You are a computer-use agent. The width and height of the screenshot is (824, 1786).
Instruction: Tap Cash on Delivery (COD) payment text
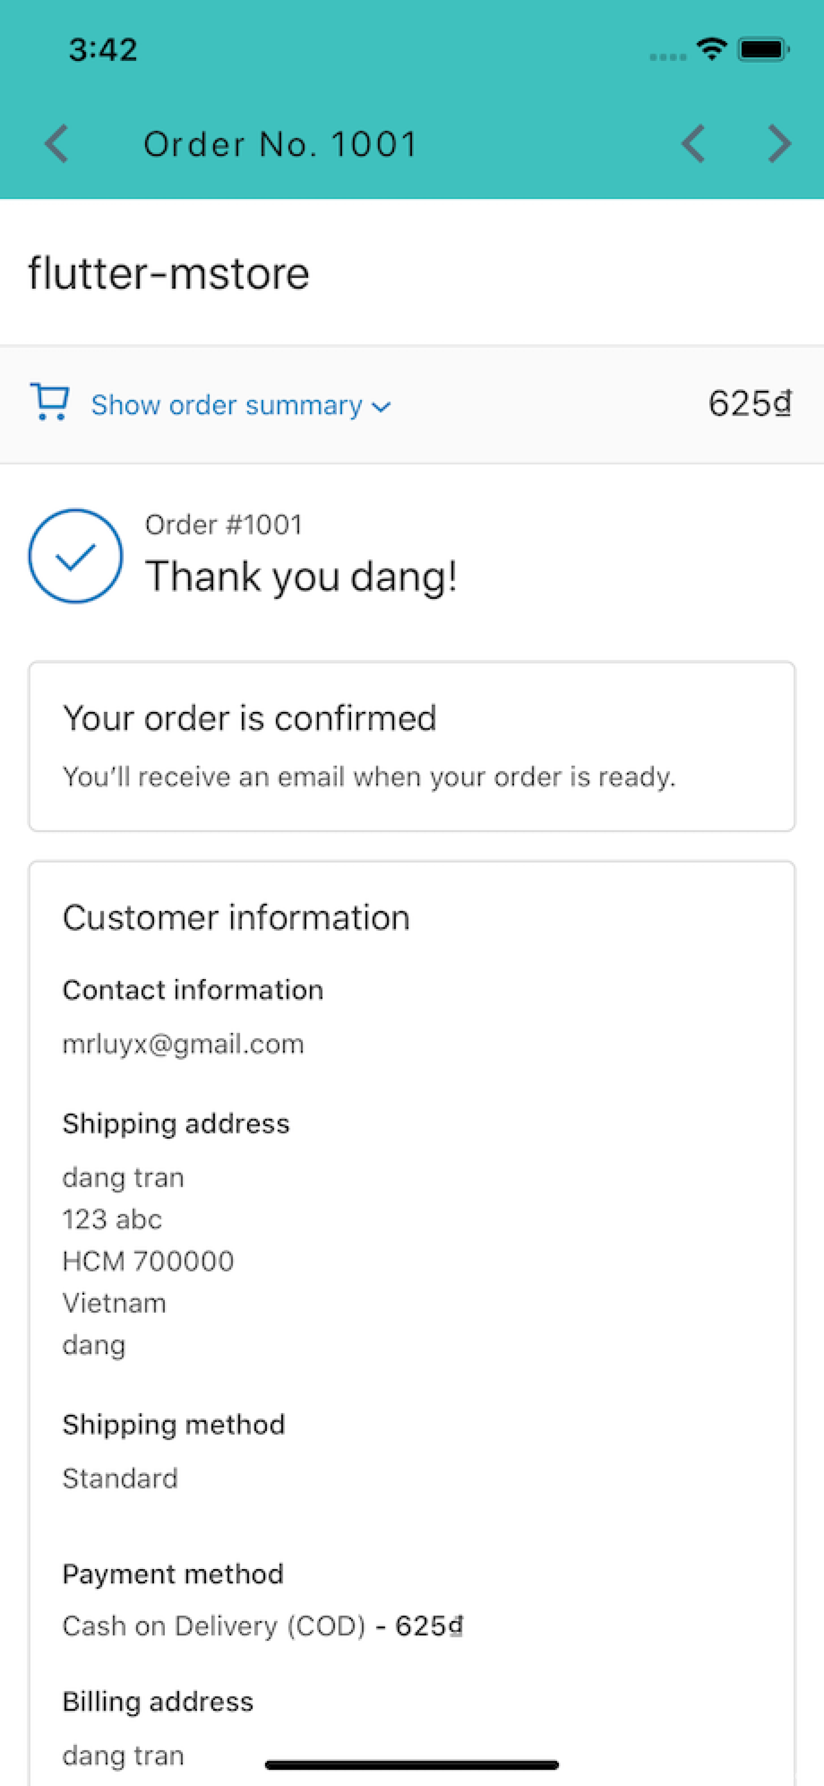(214, 1626)
